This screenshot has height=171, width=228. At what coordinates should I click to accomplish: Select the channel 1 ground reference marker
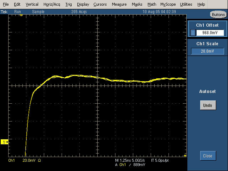click(x=5, y=142)
